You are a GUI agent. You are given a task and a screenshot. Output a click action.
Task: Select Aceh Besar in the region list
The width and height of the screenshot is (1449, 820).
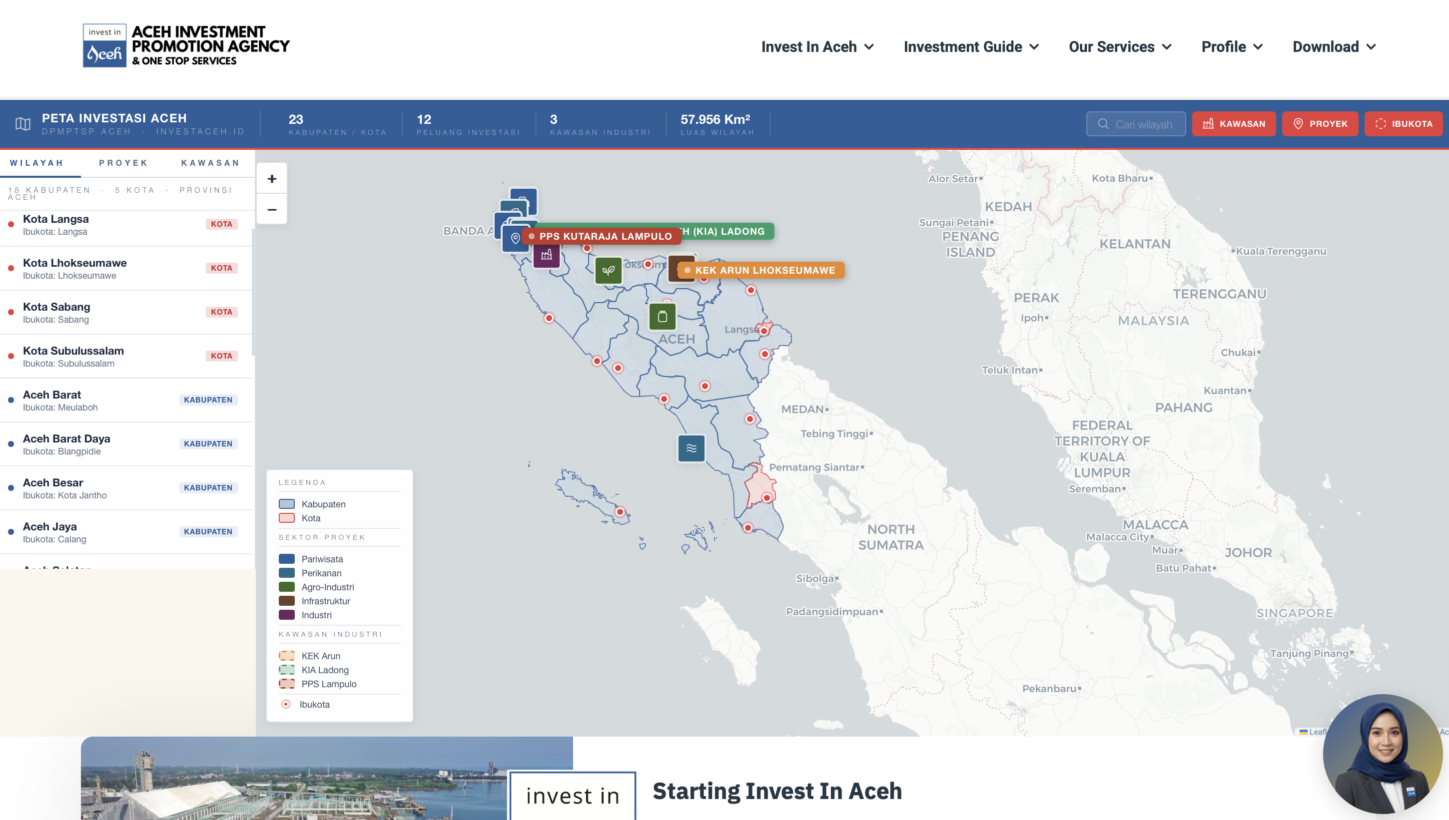click(x=125, y=488)
